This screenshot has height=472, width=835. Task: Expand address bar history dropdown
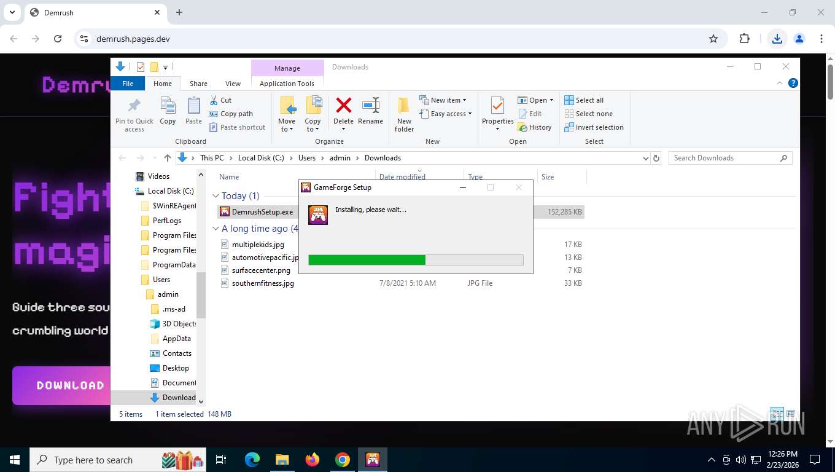coord(645,158)
